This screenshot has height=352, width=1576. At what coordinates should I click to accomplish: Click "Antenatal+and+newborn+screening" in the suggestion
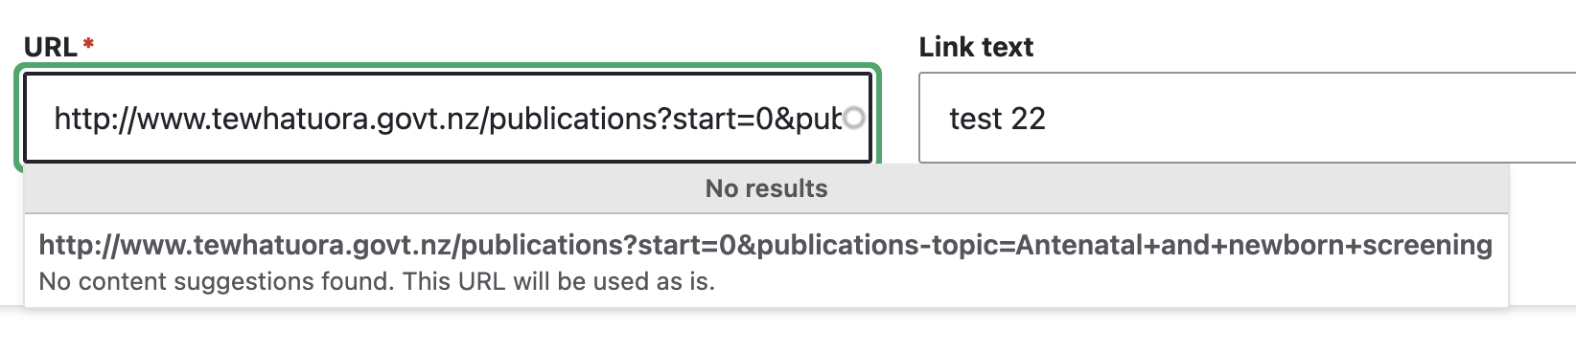(1254, 246)
